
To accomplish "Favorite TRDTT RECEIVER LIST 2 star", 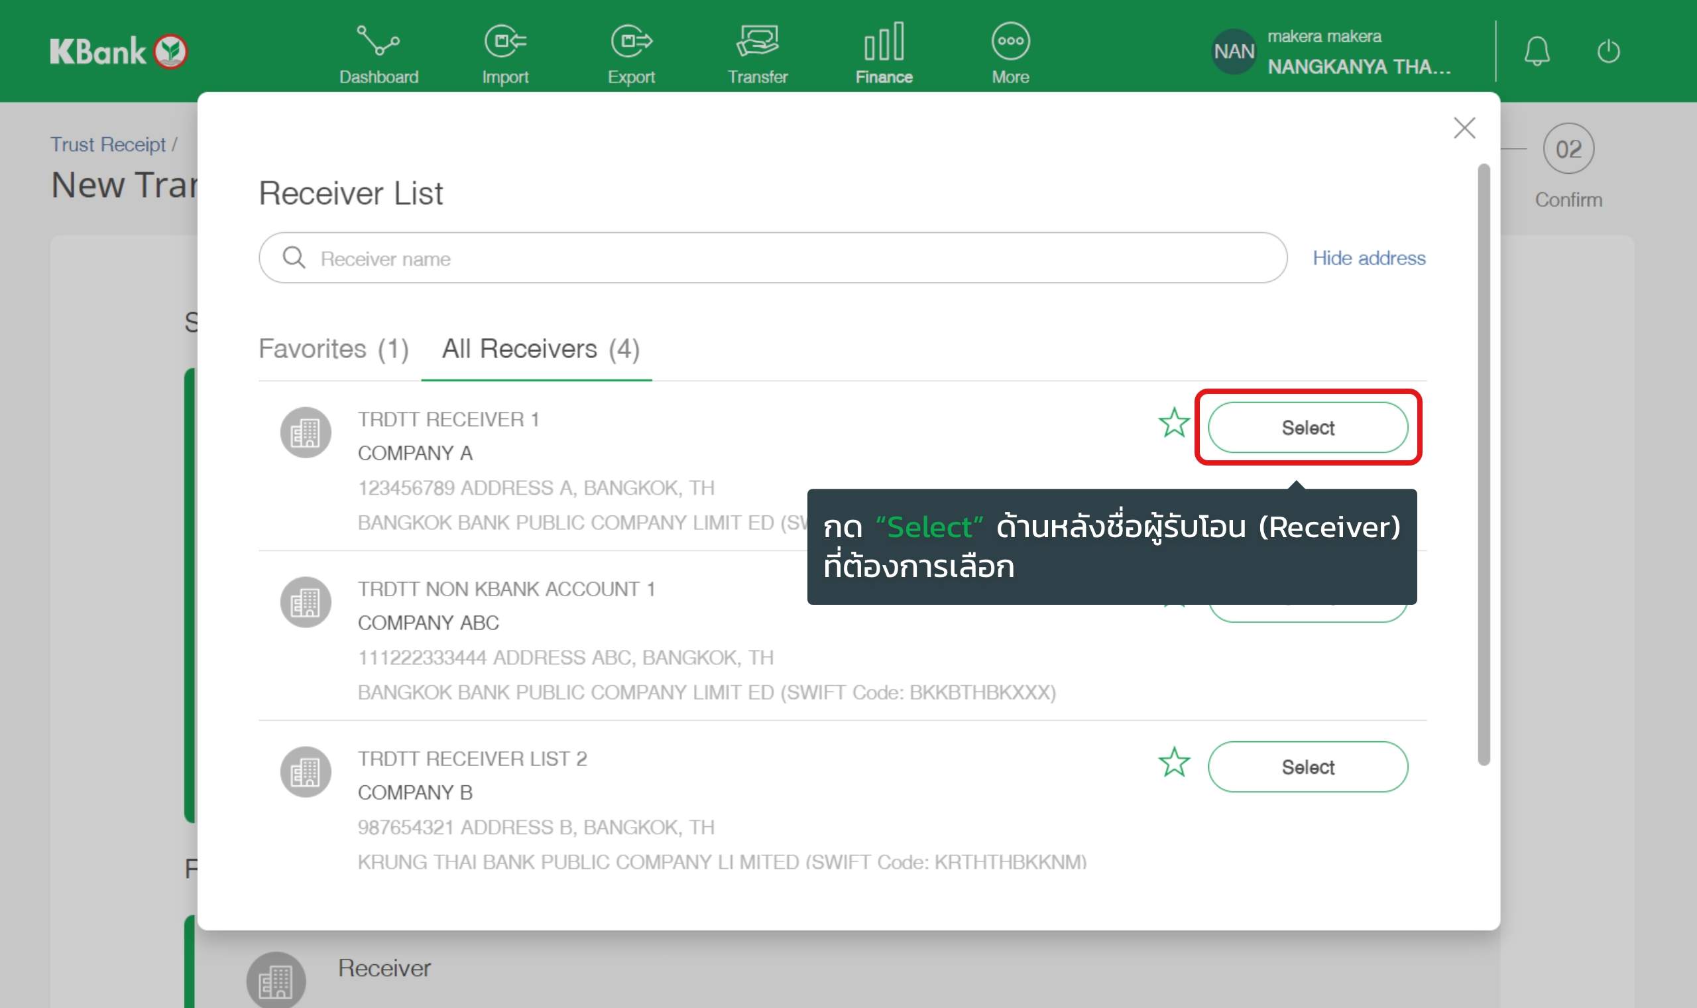I will [1173, 762].
